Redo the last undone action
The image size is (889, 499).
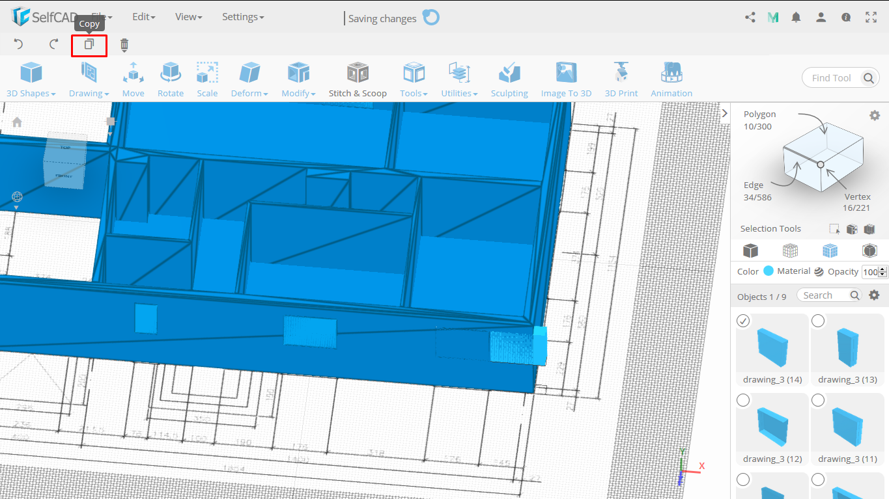54,44
